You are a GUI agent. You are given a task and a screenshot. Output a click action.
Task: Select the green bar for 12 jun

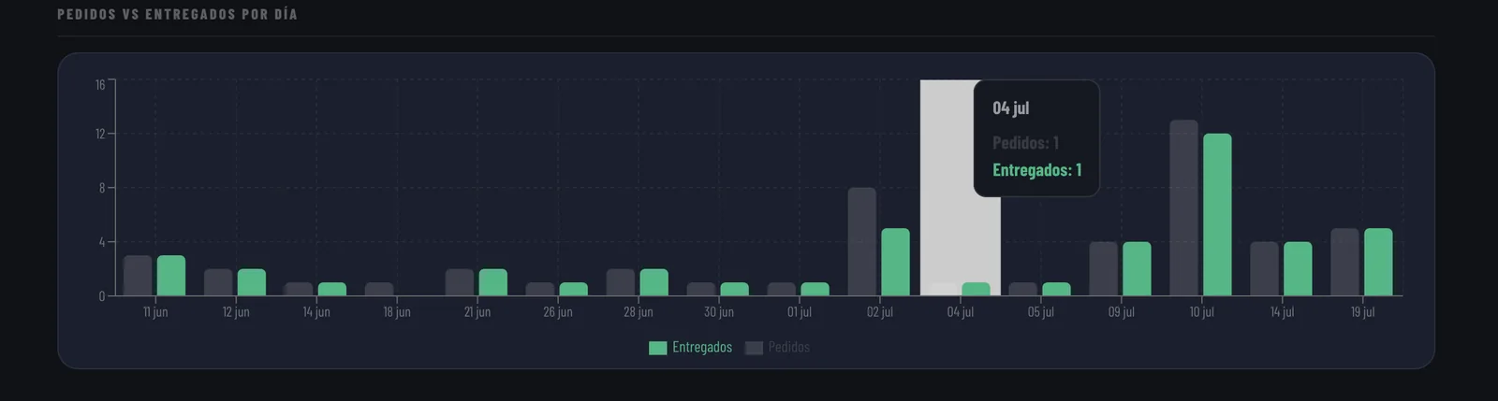coord(252,282)
